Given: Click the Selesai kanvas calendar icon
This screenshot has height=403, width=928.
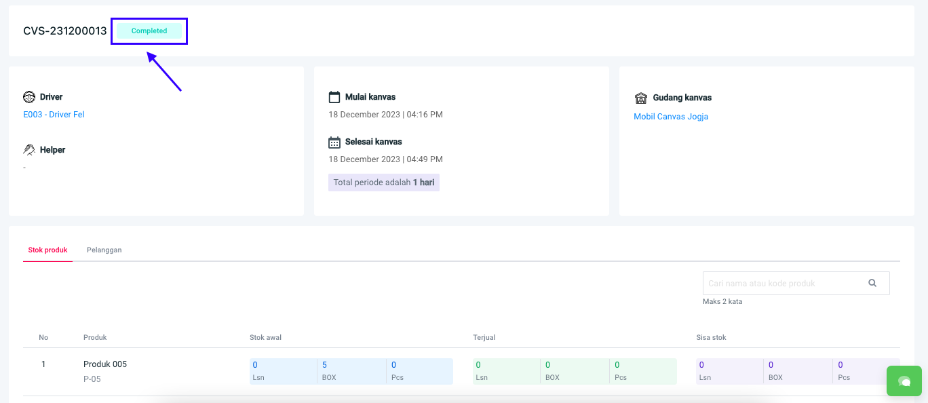Looking at the screenshot, I should pyautogui.click(x=334, y=142).
